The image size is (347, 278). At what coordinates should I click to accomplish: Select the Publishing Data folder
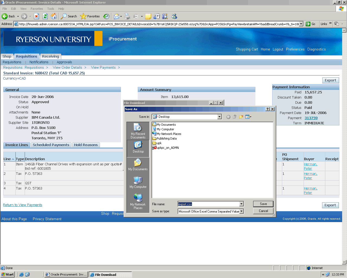click(x=166, y=138)
